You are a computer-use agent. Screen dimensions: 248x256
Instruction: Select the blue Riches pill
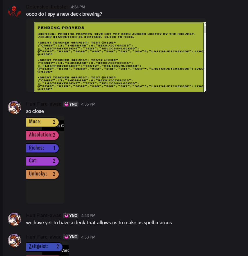pos(42,148)
